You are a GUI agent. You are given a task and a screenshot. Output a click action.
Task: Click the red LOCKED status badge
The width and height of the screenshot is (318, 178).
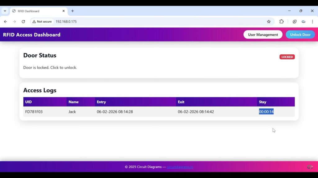287,57
